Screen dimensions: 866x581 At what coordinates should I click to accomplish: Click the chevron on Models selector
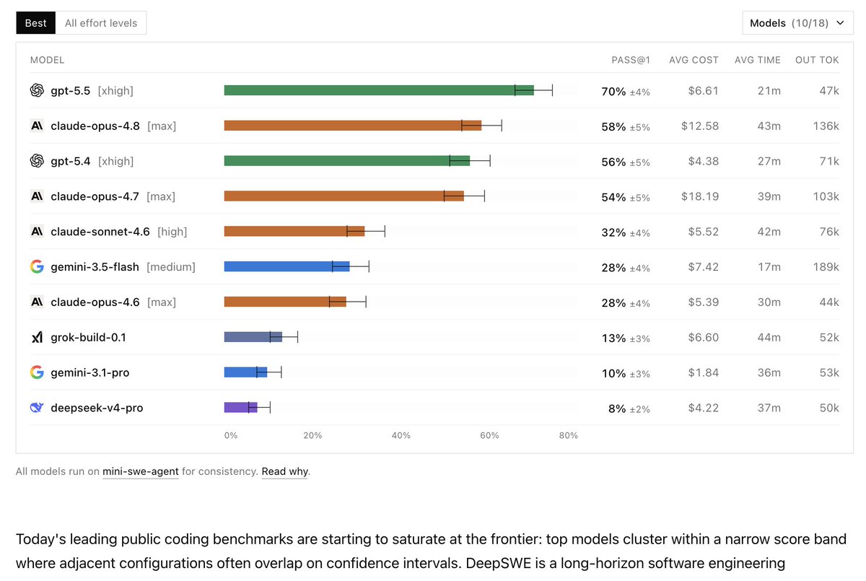(x=839, y=23)
